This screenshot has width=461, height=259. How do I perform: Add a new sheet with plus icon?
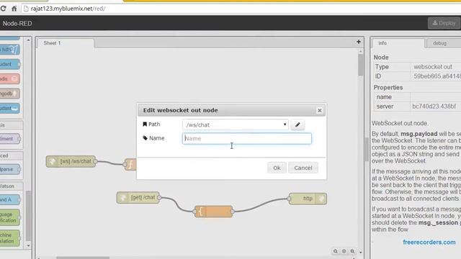pos(359,42)
